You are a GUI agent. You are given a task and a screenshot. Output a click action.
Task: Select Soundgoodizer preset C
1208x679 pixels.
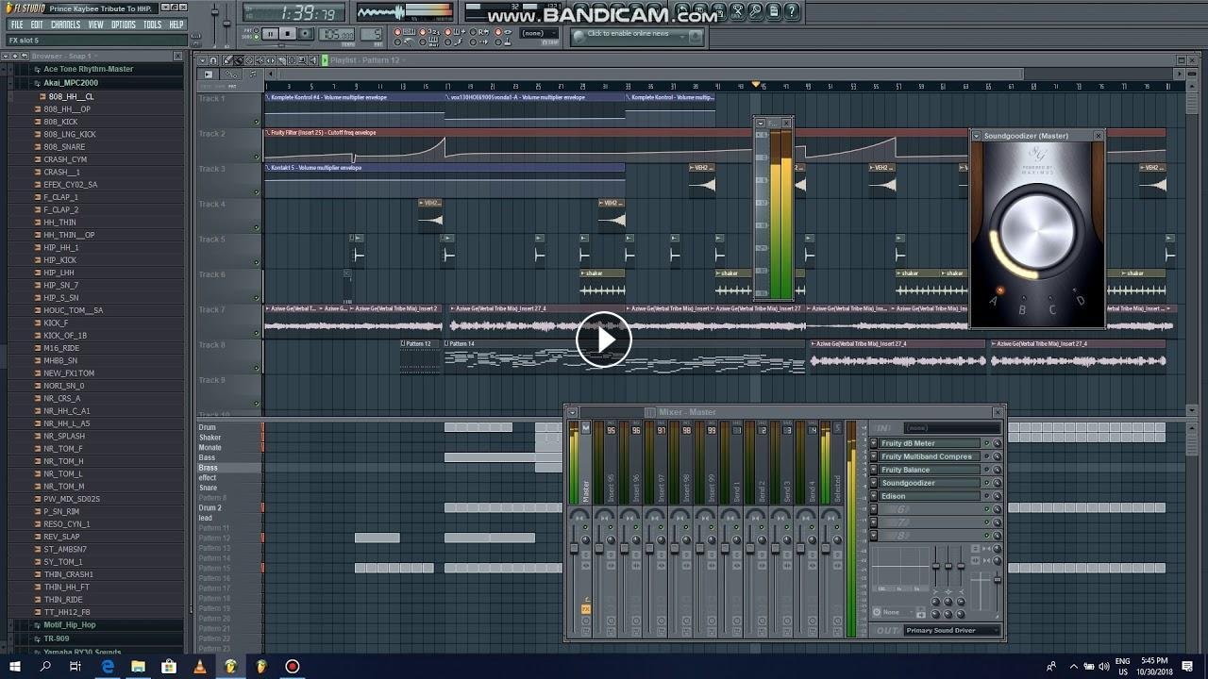[1052, 308]
